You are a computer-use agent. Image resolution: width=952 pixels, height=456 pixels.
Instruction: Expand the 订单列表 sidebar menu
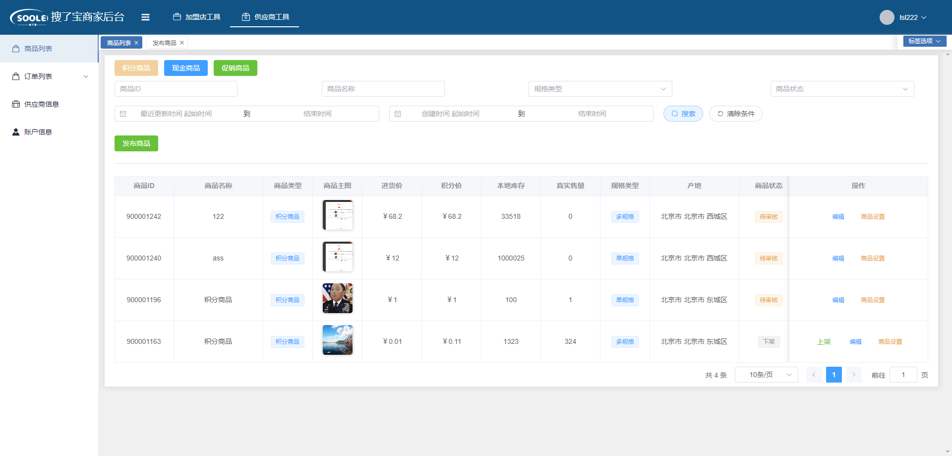49,76
